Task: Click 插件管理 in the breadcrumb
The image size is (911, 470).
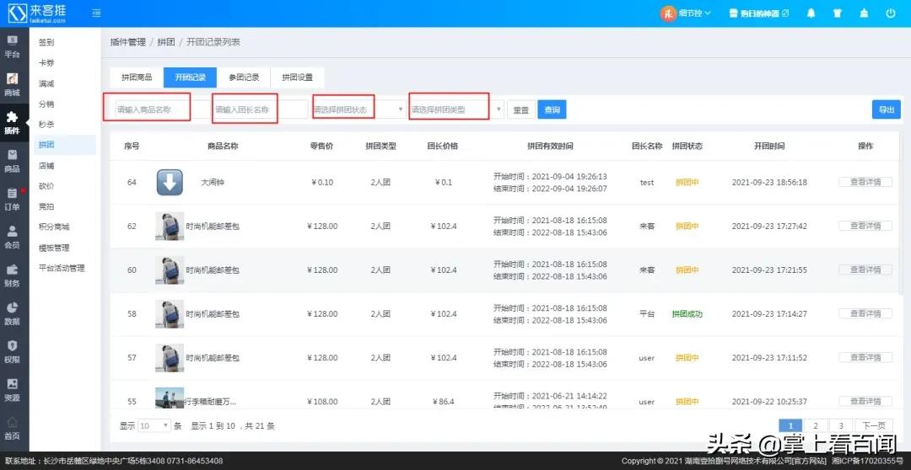Action: point(128,42)
